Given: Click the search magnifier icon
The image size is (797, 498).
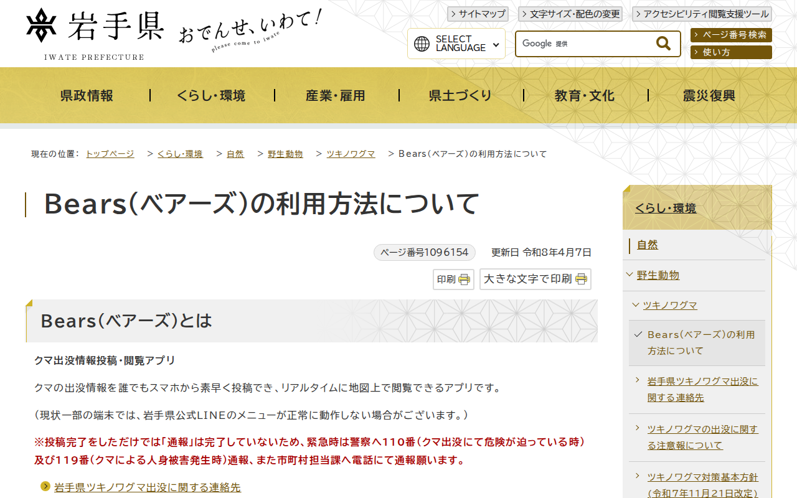Looking at the screenshot, I should click(662, 43).
